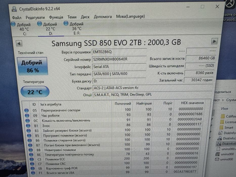The image size is (236, 177).
Task: Click the 22 °C temperature button
Action: pos(35,92)
